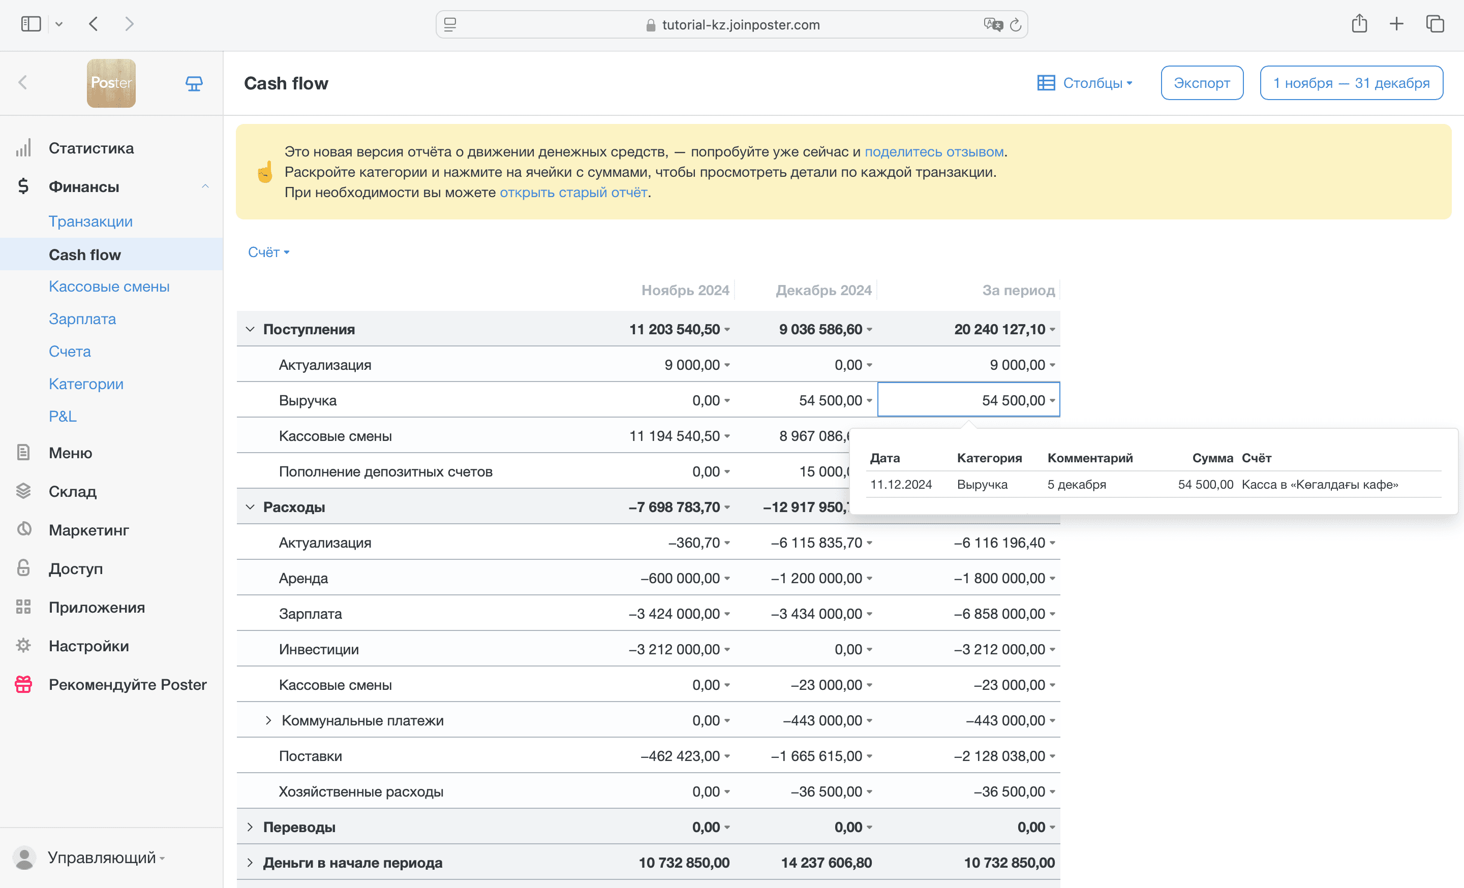Click the Декабрь 2024 column header

[x=823, y=290]
